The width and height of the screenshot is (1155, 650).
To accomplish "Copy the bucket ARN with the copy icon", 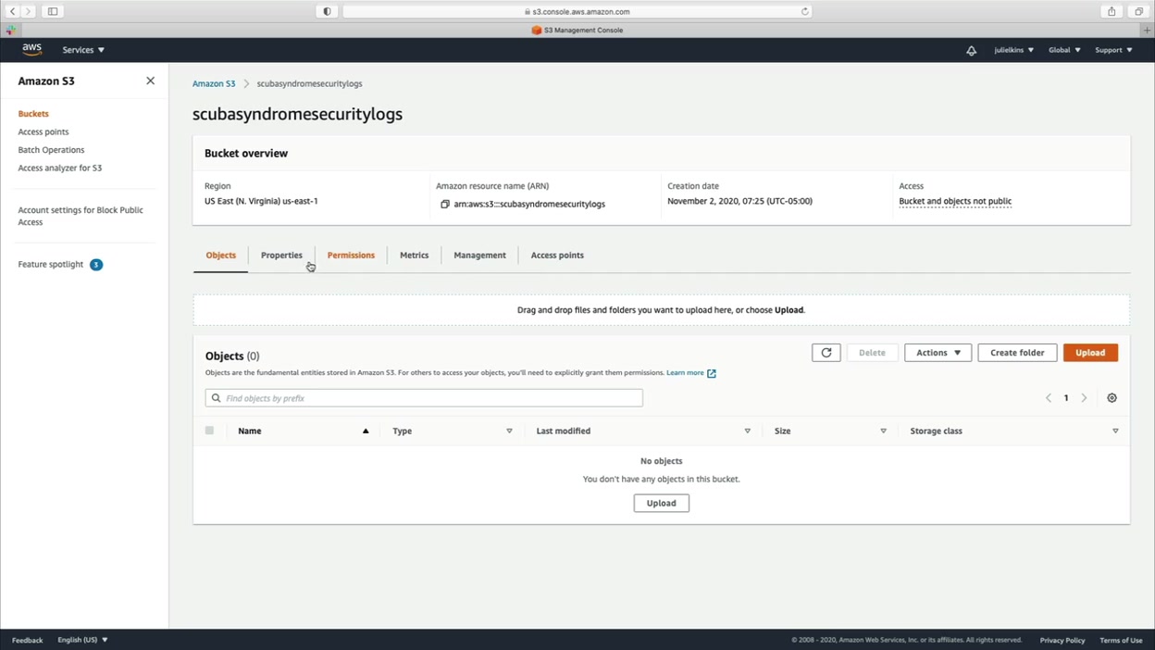I will [x=444, y=204].
